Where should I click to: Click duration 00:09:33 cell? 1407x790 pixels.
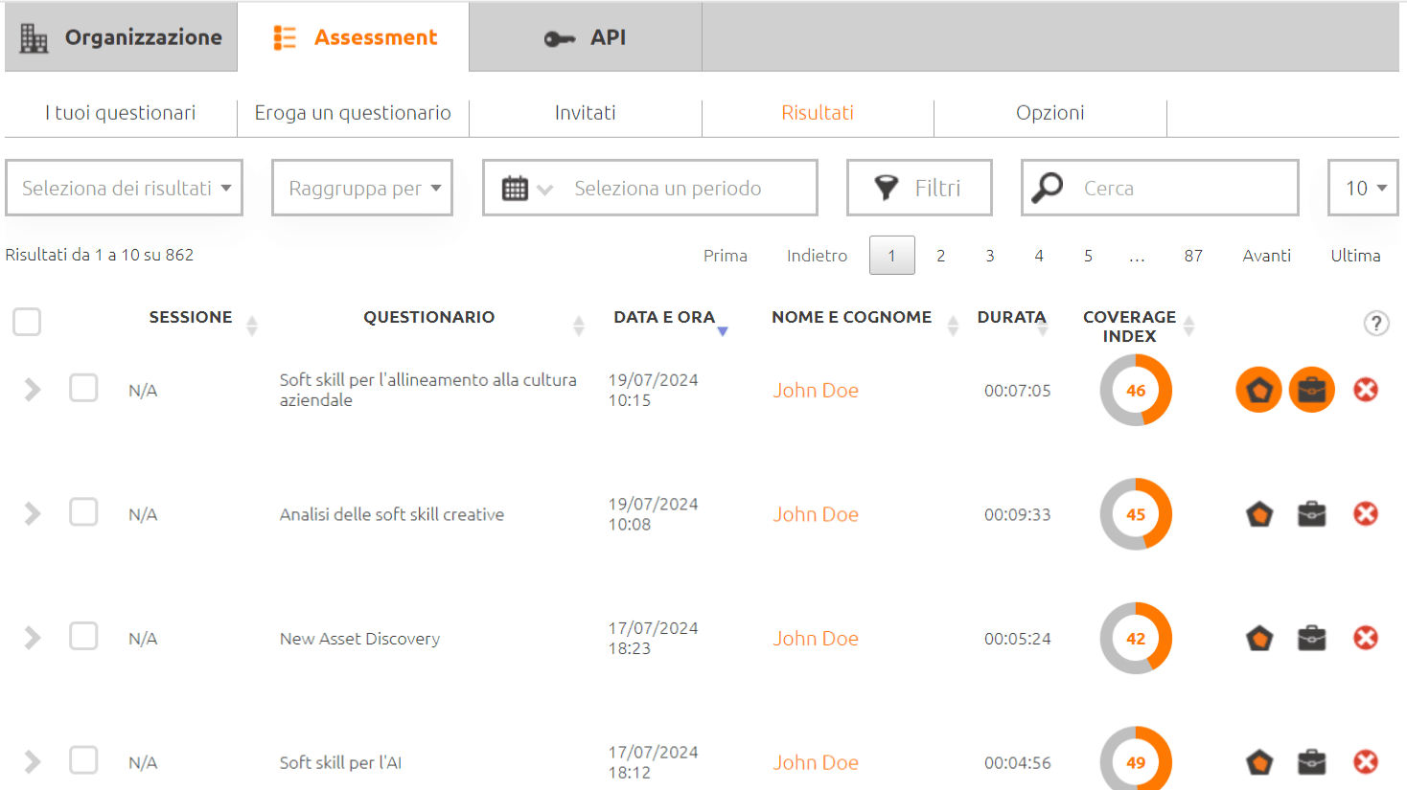pos(1017,514)
